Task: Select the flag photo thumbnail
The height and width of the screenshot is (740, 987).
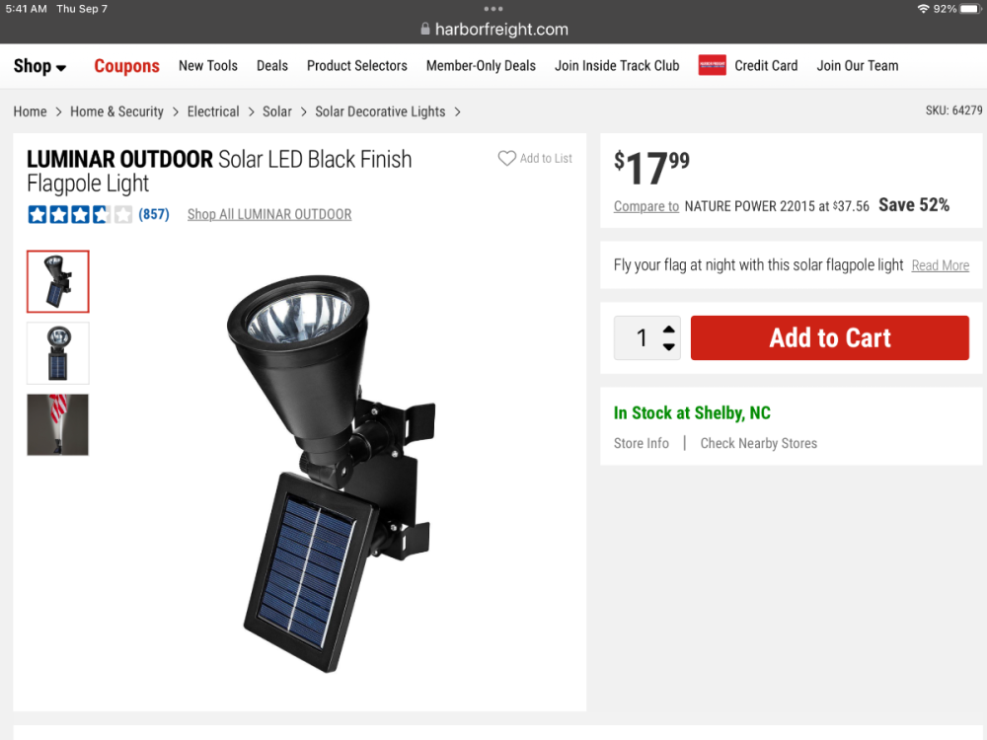Action: (x=58, y=425)
